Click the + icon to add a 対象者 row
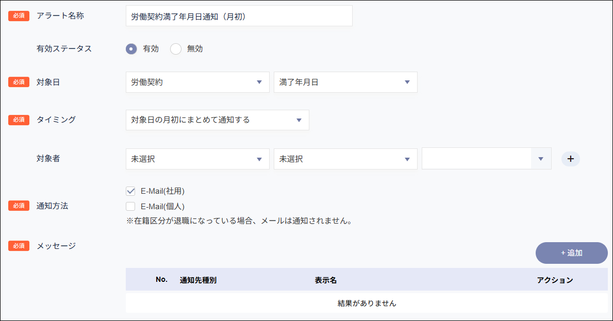This screenshot has width=613, height=321. (x=570, y=159)
